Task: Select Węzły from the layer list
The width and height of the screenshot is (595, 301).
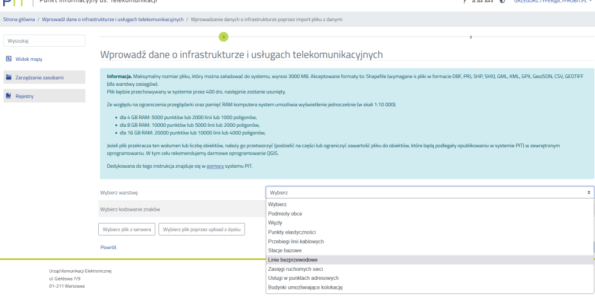Action: point(430,223)
